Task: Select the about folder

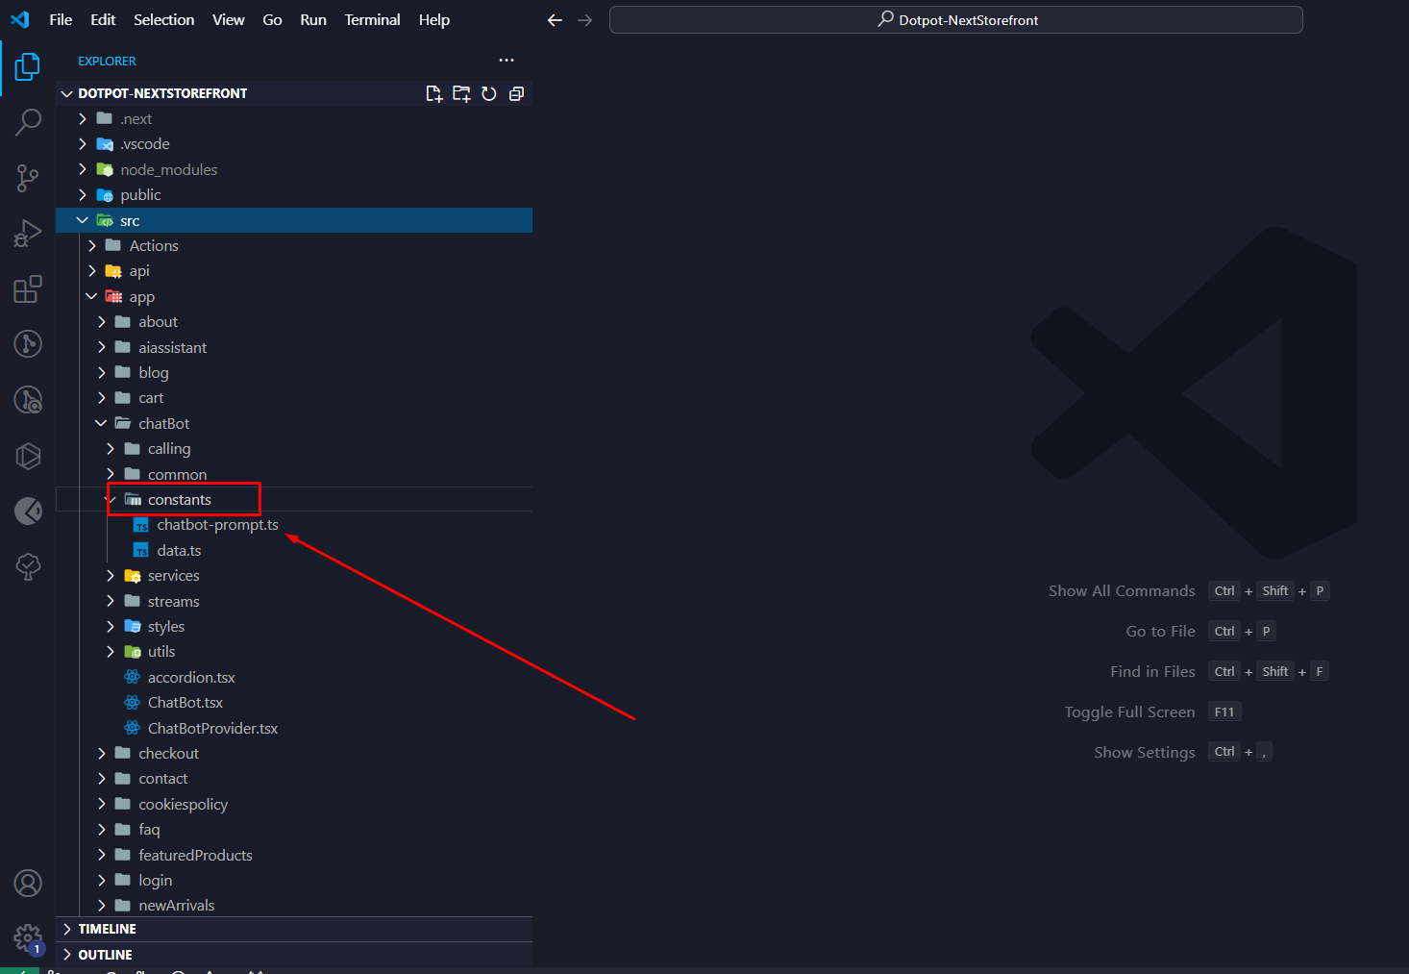Action: pyautogui.click(x=294, y=322)
